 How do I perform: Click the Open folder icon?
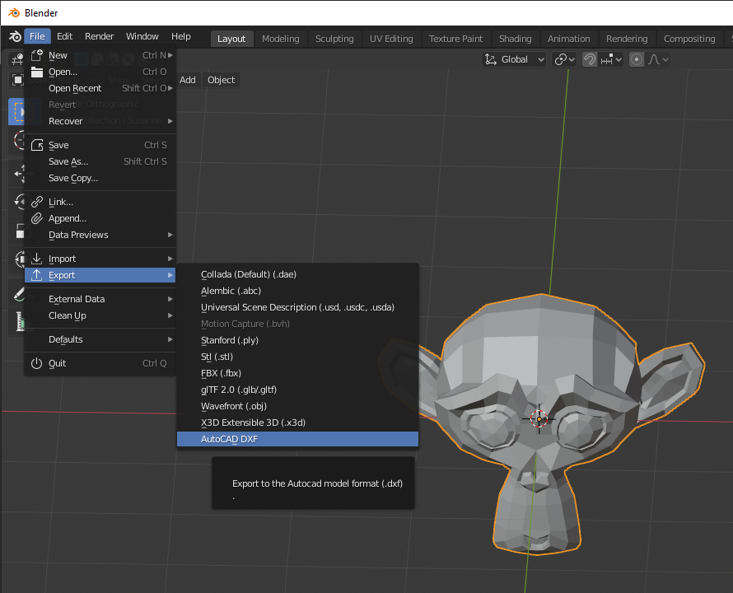(x=37, y=72)
